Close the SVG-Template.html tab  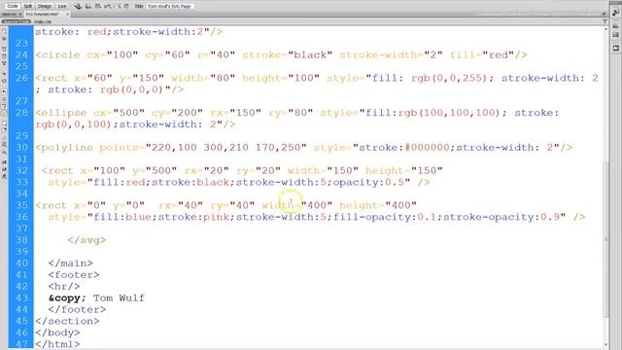(68, 15)
